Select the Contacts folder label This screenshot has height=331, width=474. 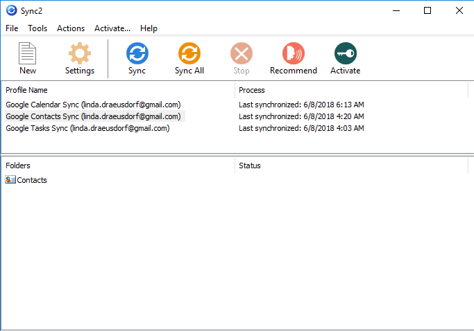tap(32, 180)
